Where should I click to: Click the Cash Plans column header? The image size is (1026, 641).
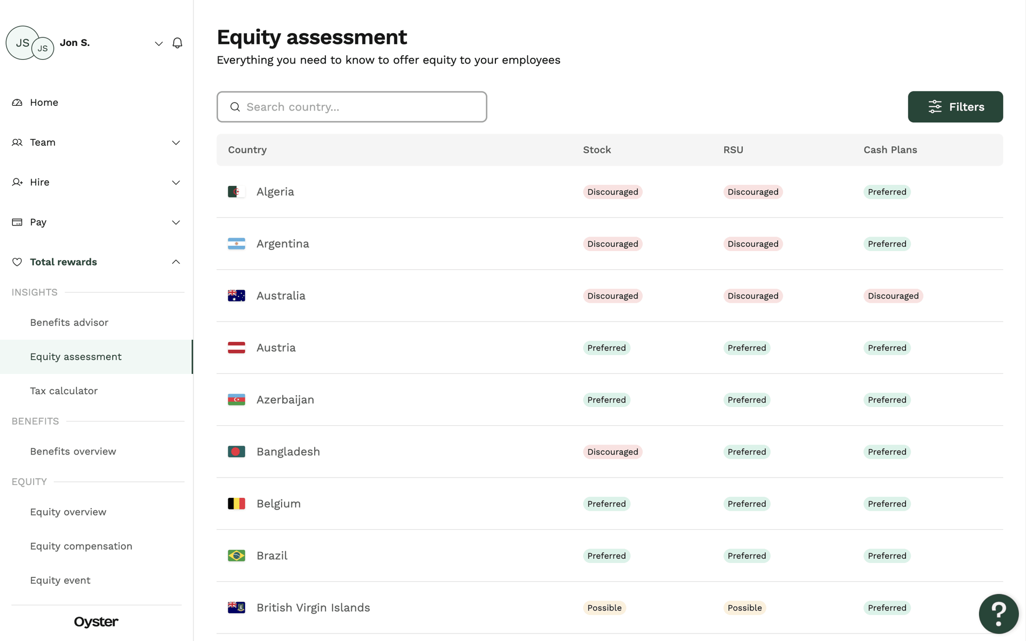tap(890, 150)
